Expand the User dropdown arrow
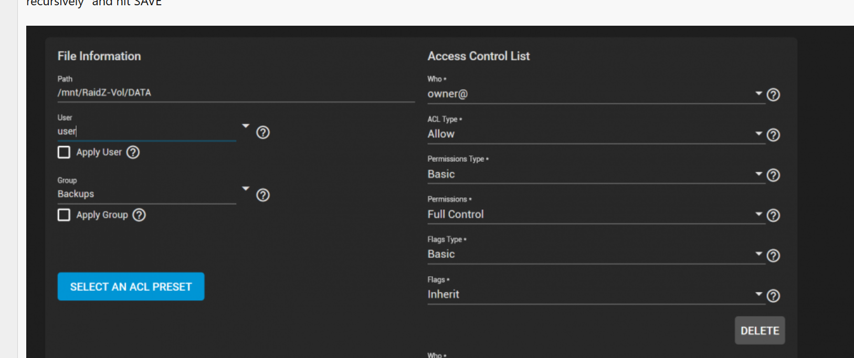The width and height of the screenshot is (854, 358). tap(246, 126)
